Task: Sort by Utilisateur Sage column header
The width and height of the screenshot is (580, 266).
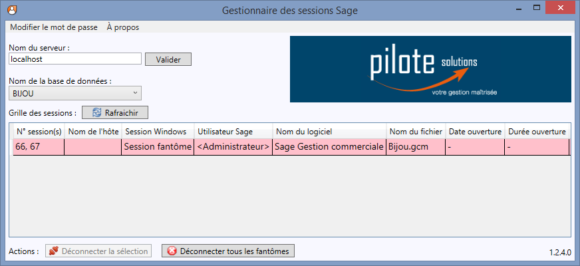Action: point(232,131)
